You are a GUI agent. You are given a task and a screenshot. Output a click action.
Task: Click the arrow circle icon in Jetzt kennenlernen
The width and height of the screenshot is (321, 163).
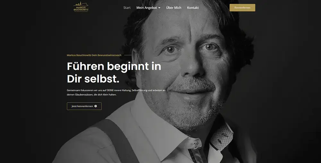pos(96,106)
